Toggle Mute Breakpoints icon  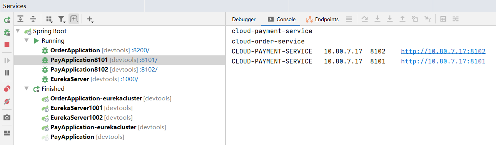tap(7, 102)
